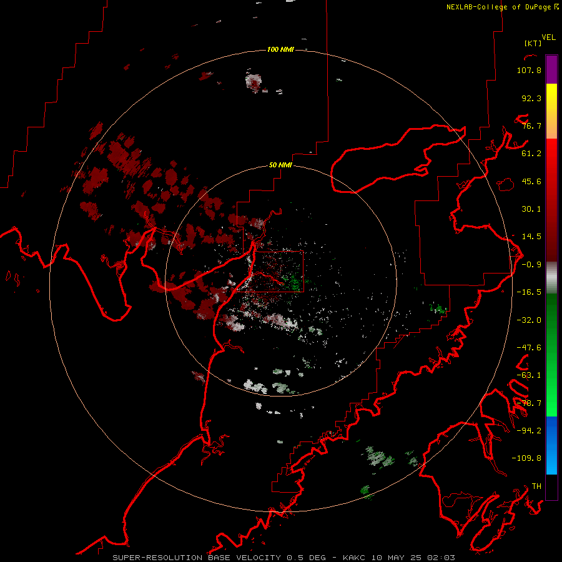This screenshot has height=562, width=562.
Task: Click the -94.2 velocity scale value
Action: (x=529, y=430)
